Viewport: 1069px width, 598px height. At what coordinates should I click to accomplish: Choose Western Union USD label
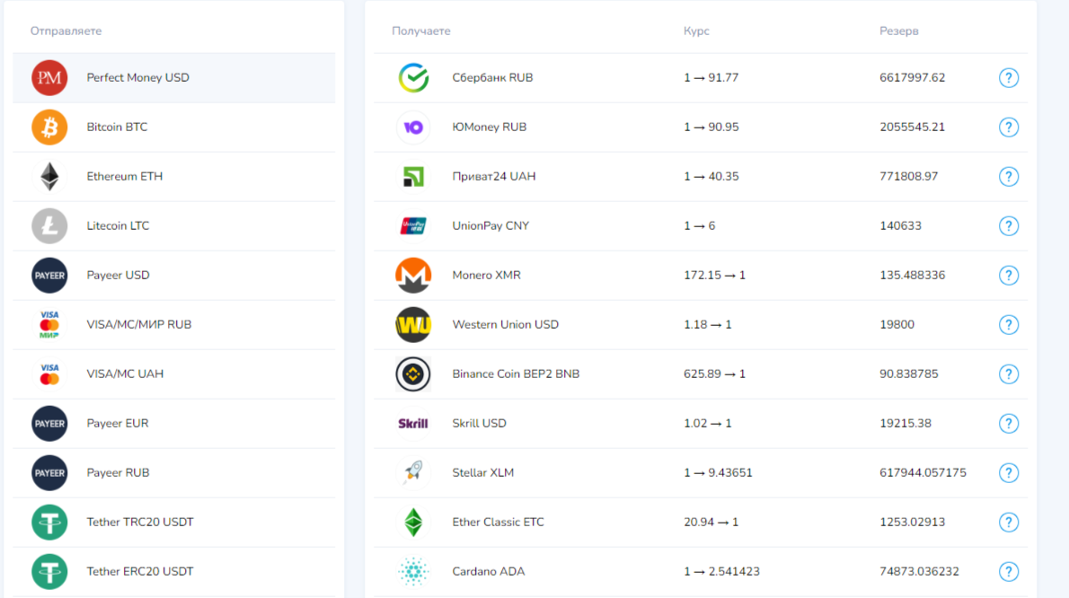[505, 325]
